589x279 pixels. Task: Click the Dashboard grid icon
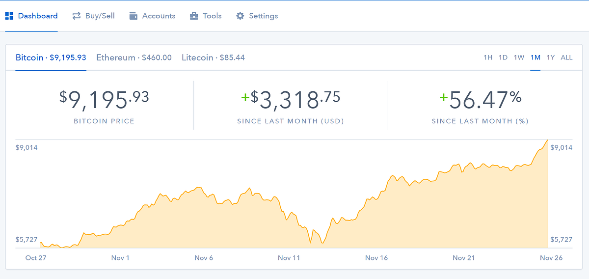pyautogui.click(x=9, y=16)
